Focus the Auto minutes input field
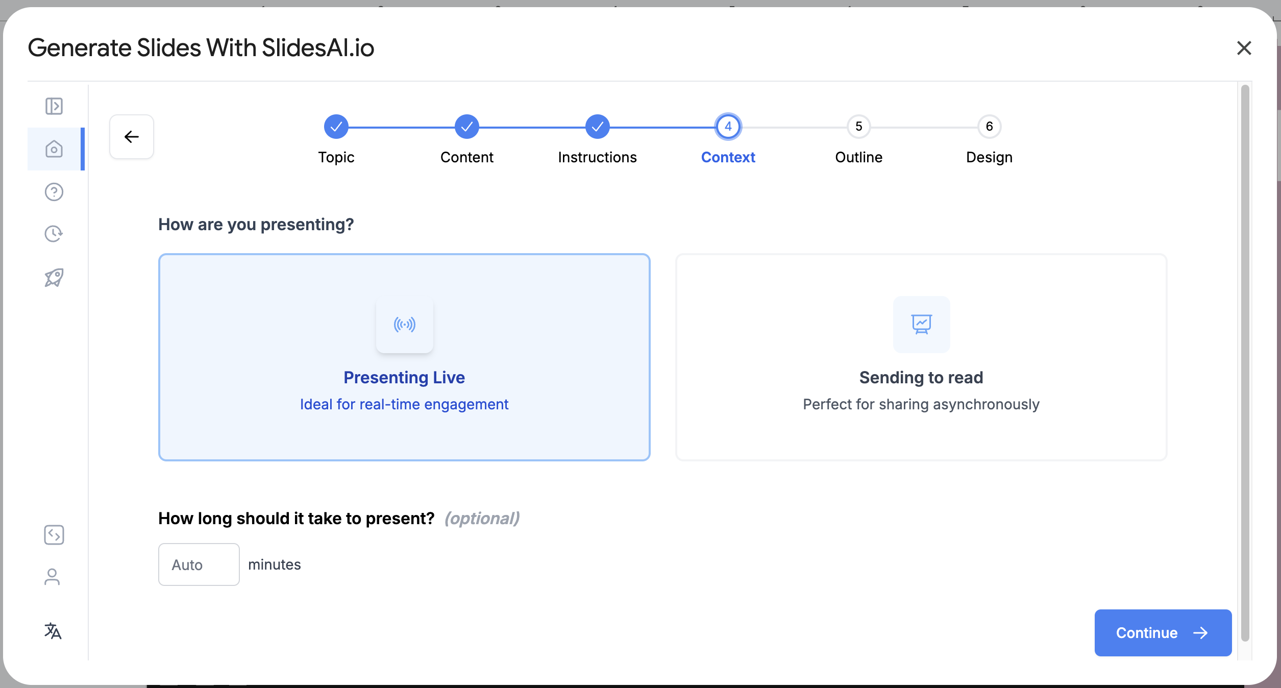 pyautogui.click(x=199, y=564)
